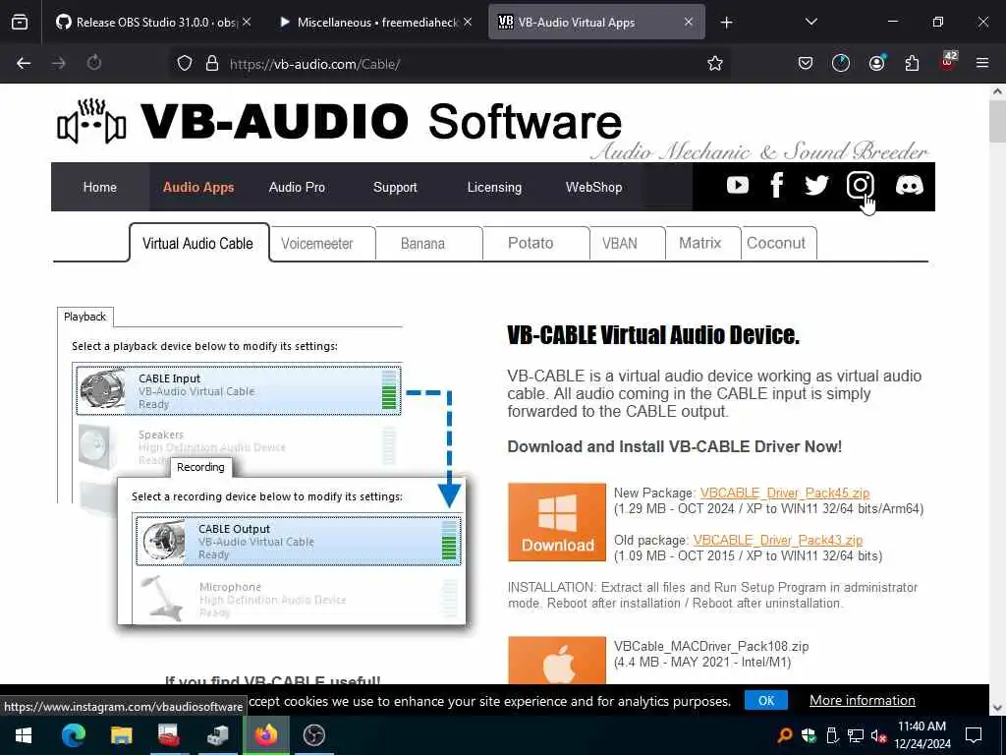The image size is (1006, 755).
Task: Click the page vertical scrollbar thumb
Action: pos(997,121)
